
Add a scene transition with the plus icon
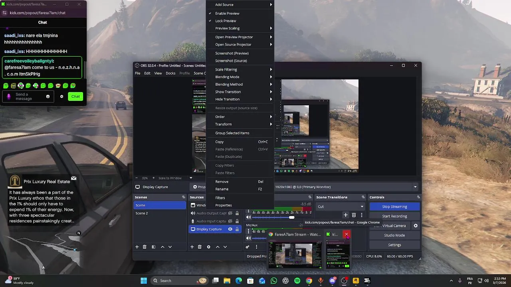346,215
